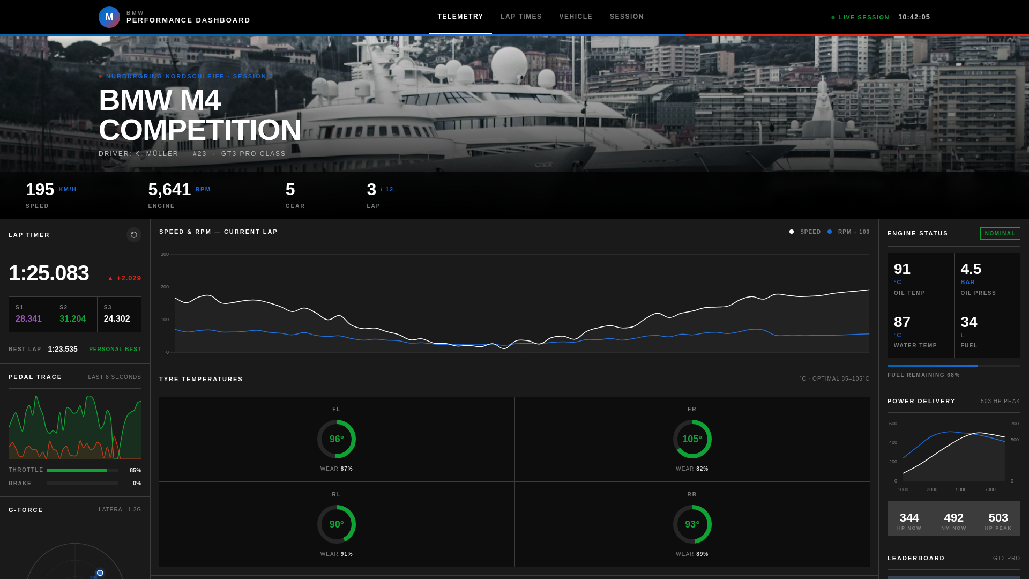Switch to the Lap Times tab

[x=521, y=17]
